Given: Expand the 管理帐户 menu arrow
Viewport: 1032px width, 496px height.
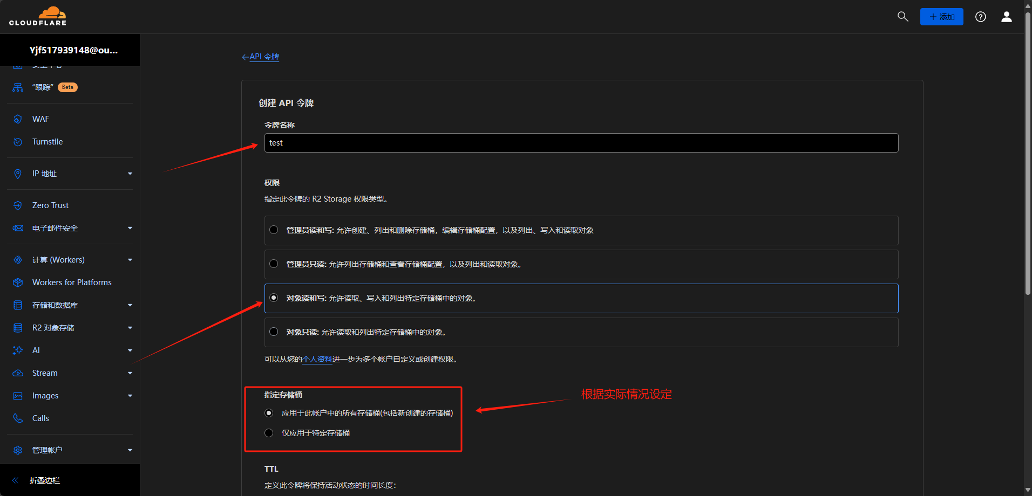Looking at the screenshot, I should pyautogui.click(x=130, y=450).
